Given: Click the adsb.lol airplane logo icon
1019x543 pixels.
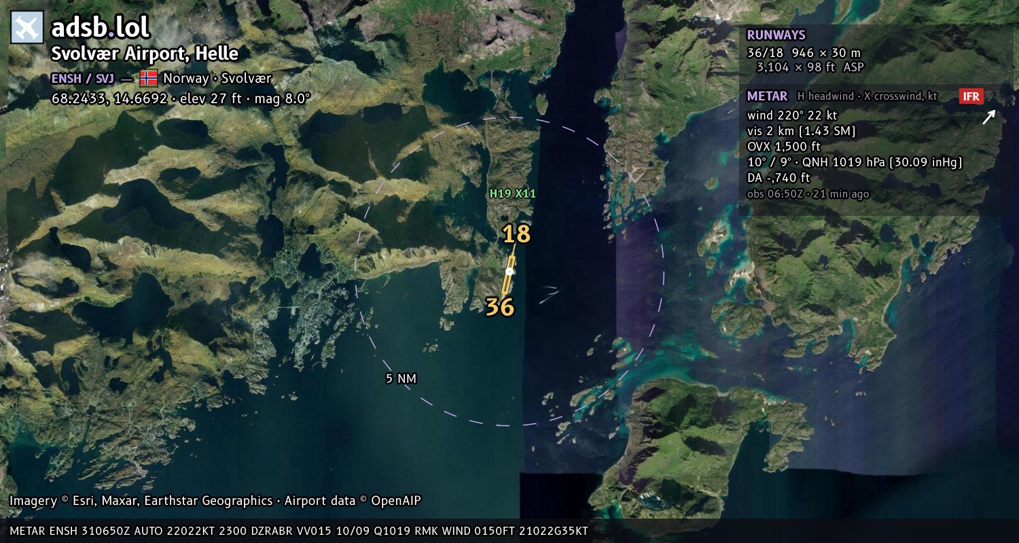Looking at the screenshot, I should coord(27,28).
